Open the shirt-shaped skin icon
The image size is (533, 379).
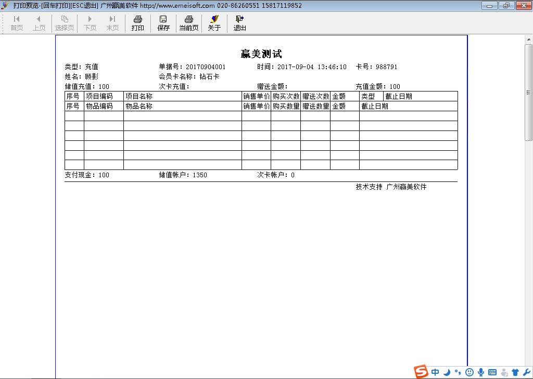coord(515,372)
